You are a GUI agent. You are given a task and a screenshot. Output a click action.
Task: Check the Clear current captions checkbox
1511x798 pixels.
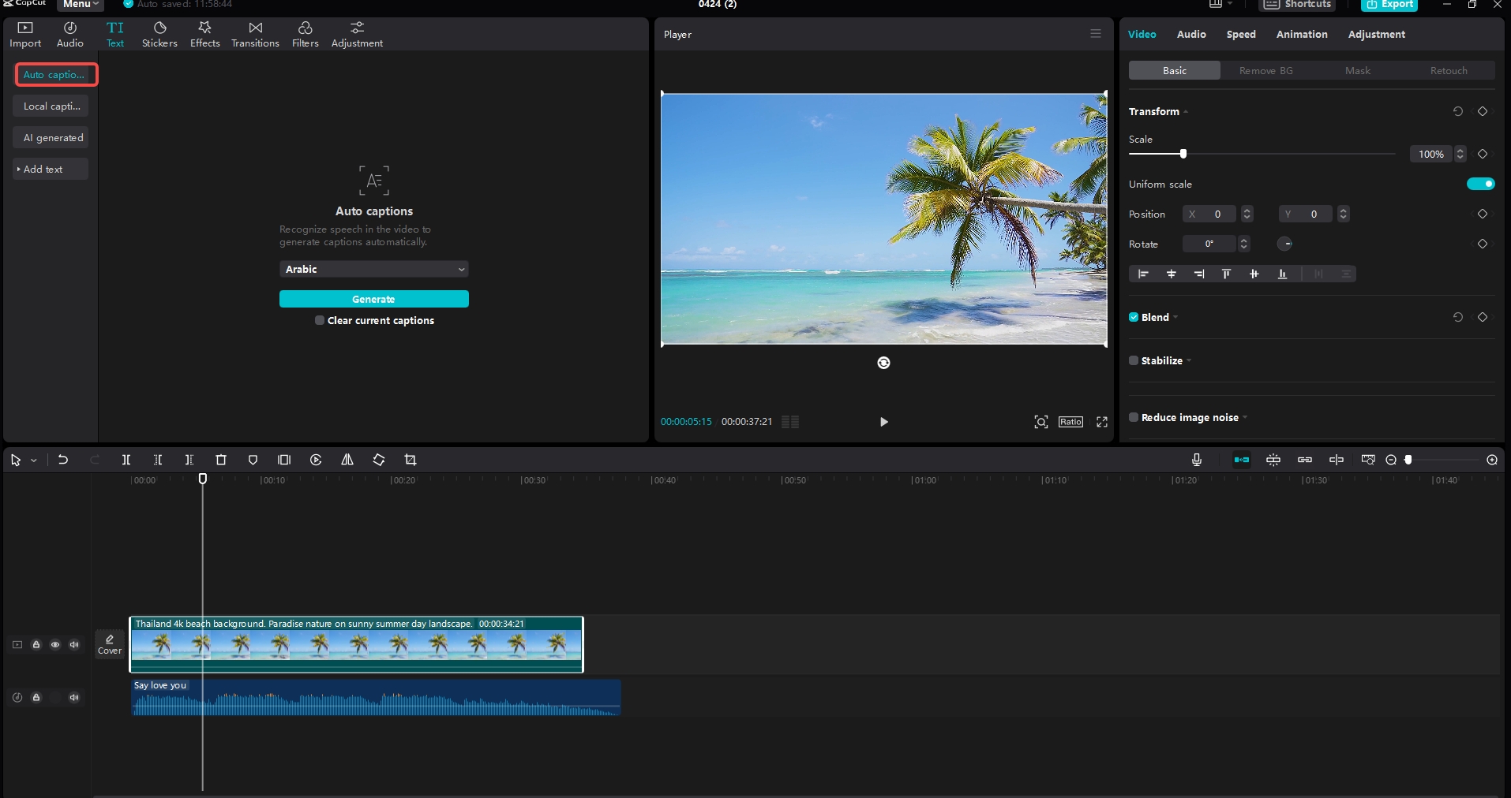pyautogui.click(x=320, y=320)
